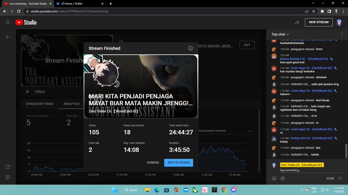Open Microsoft Edge from the taskbar
This screenshot has width=348, height=195.
(x=157, y=190)
